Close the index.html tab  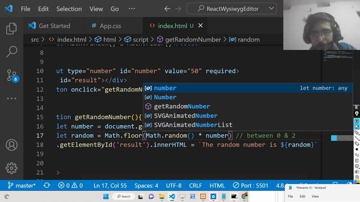200,25
